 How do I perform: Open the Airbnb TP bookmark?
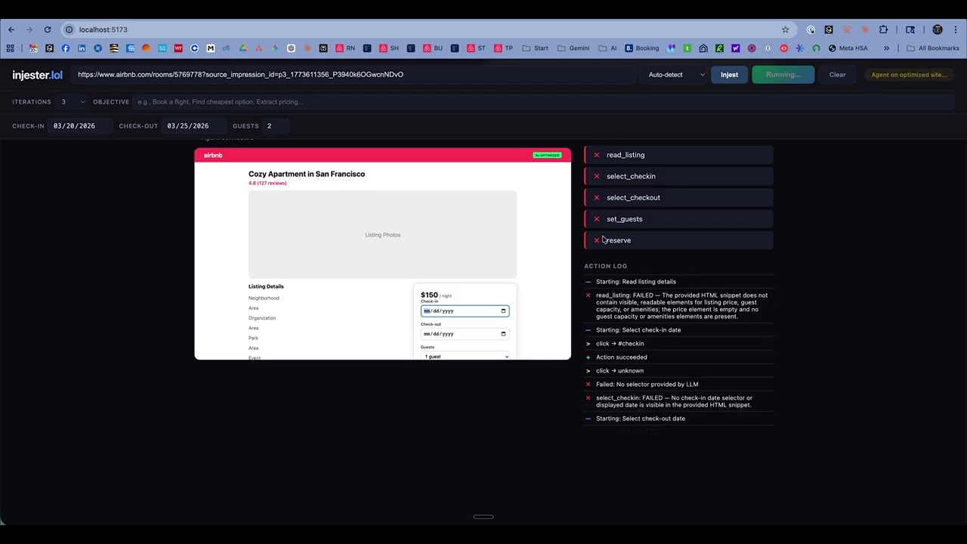coord(503,48)
